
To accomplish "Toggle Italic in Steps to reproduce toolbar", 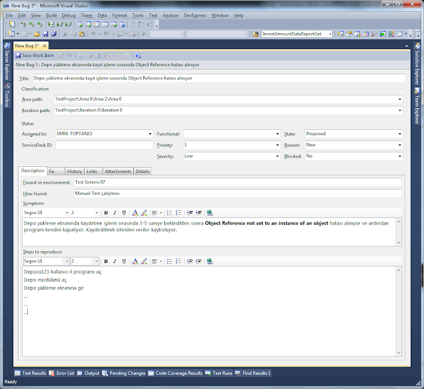I will pos(115,261).
